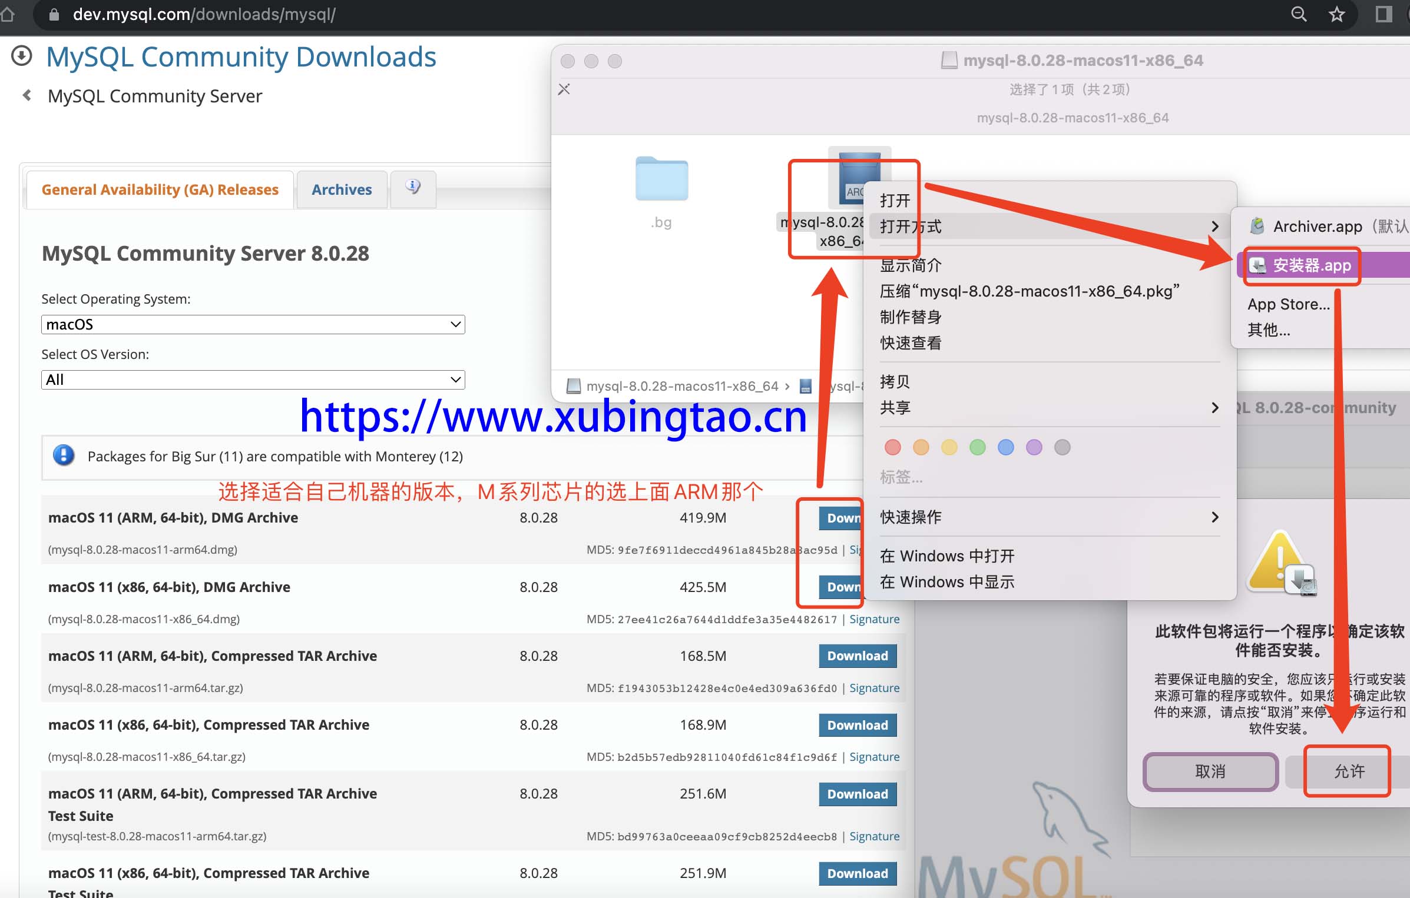Image resolution: width=1410 pixels, height=898 pixels.
Task: Apply the blue tag color
Action: pos(1006,447)
